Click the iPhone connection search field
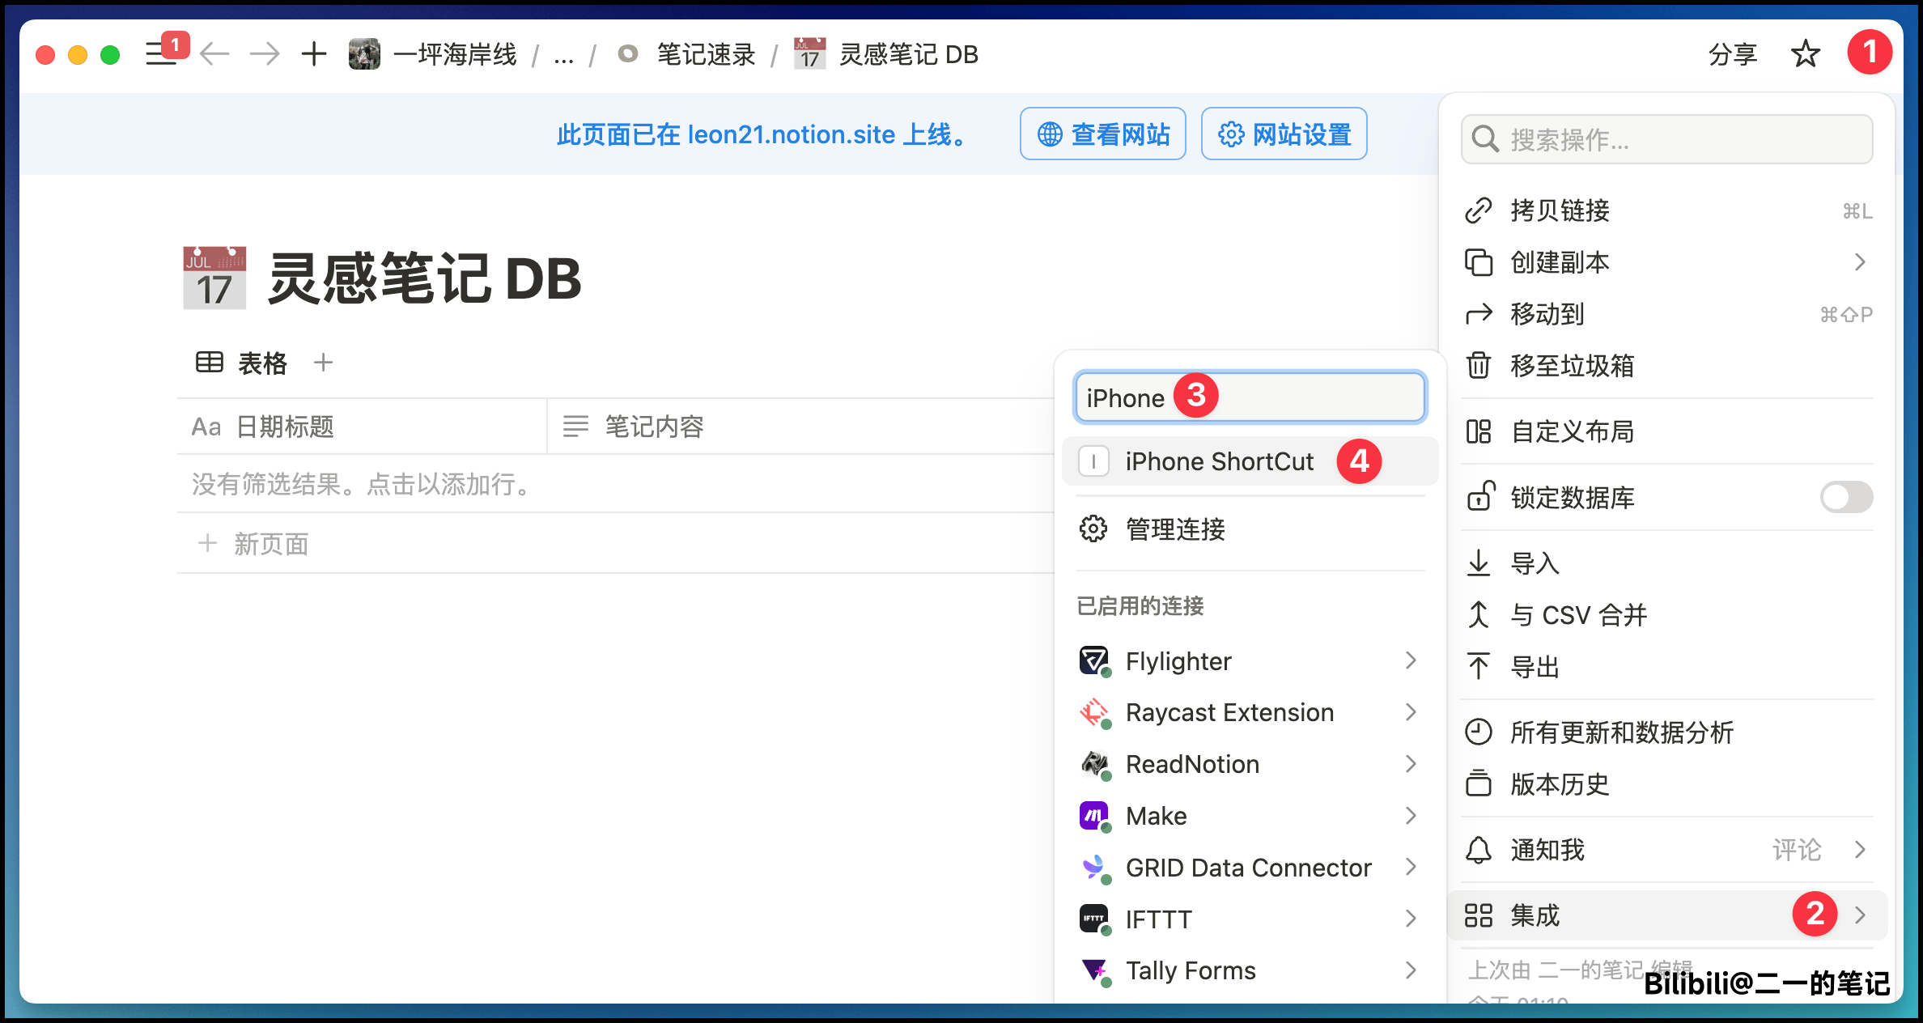This screenshot has height=1023, width=1923. pyautogui.click(x=1250, y=397)
